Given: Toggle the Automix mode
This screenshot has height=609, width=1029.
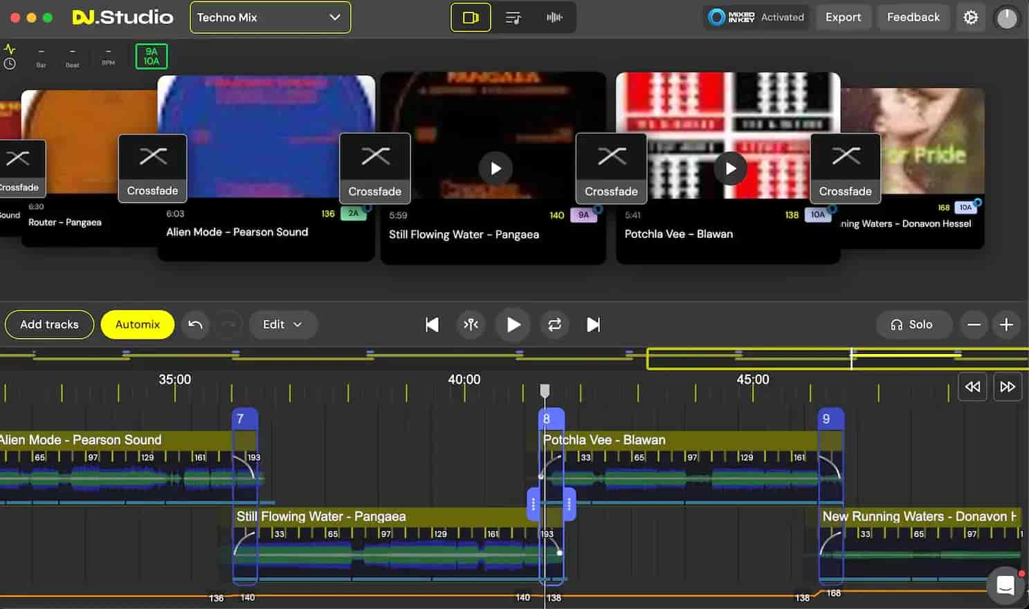Looking at the screenshot, I should (x=137, y=324).
